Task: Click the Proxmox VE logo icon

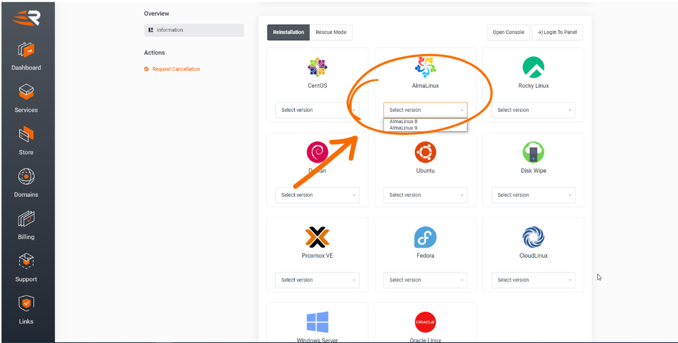Action: (317, 237)
